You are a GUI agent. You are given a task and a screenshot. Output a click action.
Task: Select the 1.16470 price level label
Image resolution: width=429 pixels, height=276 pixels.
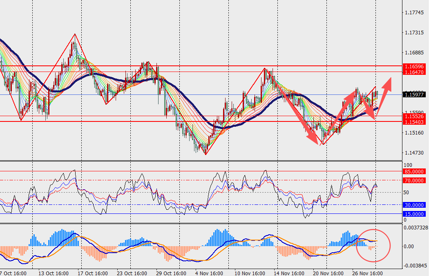pos(414,72)
